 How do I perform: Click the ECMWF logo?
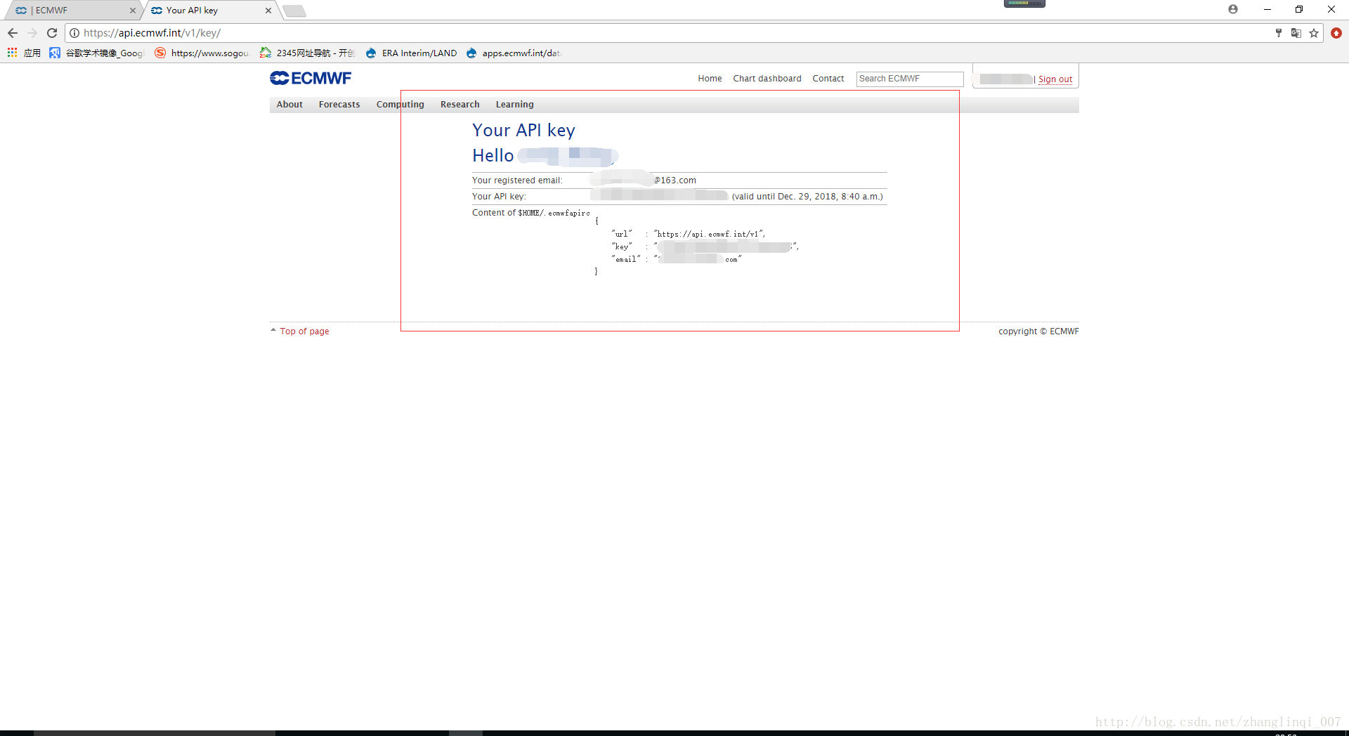coord(311,78)
